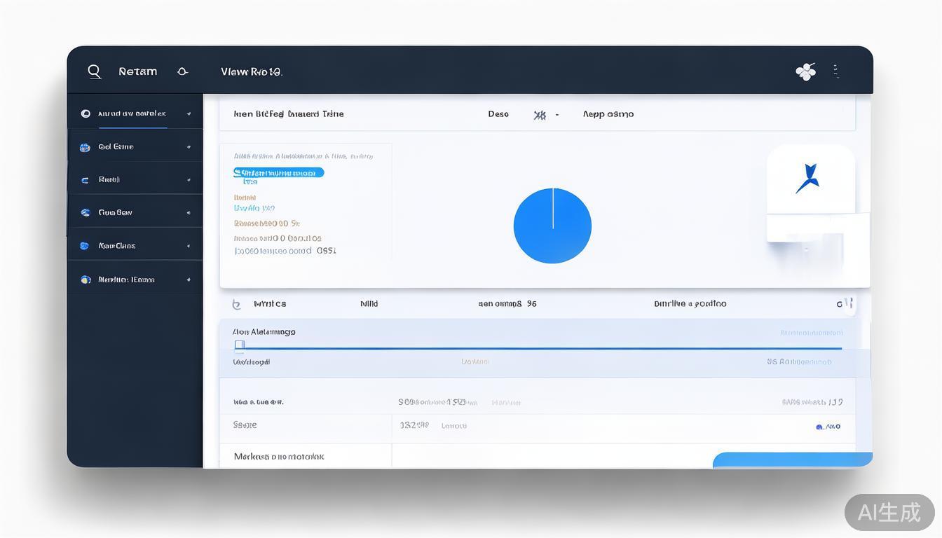Click the crossed icon next to Deso
The image size is (942, 538).
539,115
